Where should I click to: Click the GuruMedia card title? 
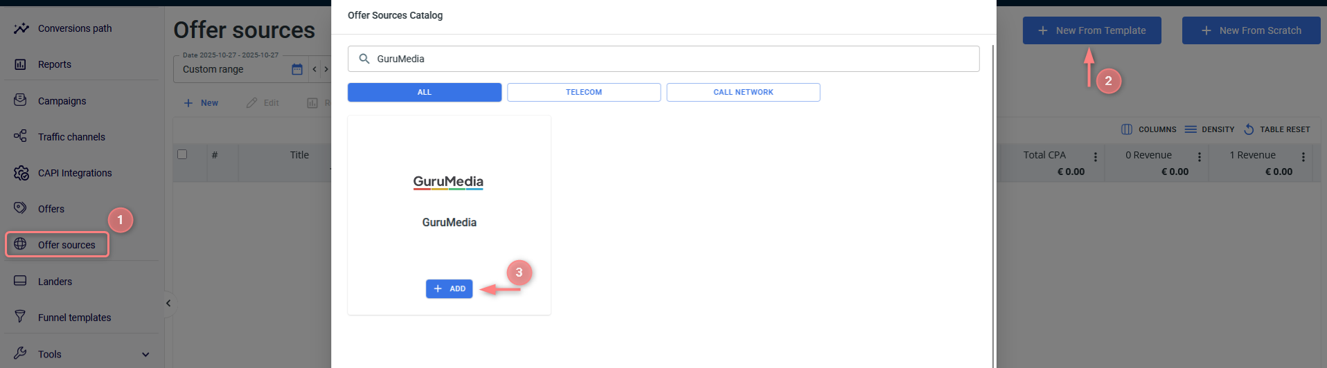click(449, 222)
